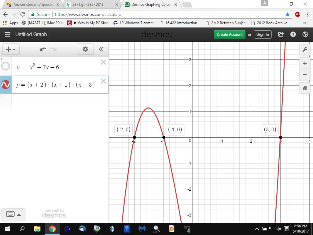Image resolution: width=313 pixels, height=235 pixels.
Task: Open Graph Settings wrench
Action: [305, 50]
